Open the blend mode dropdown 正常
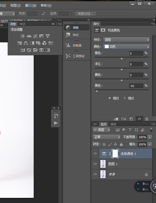This screenshot has height=203, width=156. [x=107, y=137]
